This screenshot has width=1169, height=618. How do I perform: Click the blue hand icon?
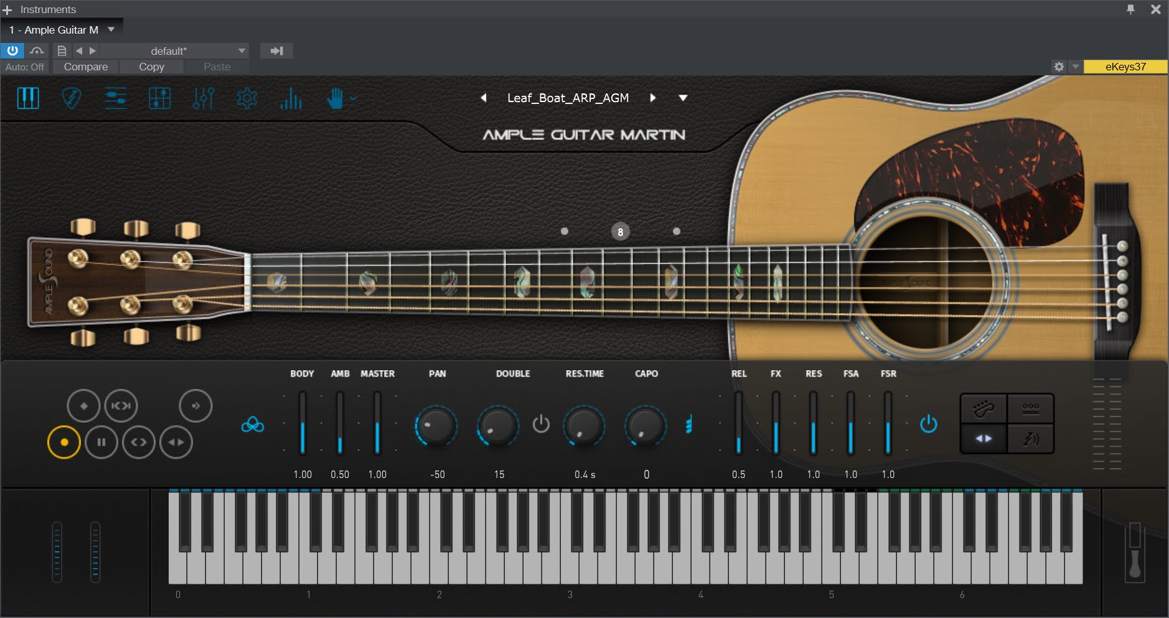[x=335, y=98]
